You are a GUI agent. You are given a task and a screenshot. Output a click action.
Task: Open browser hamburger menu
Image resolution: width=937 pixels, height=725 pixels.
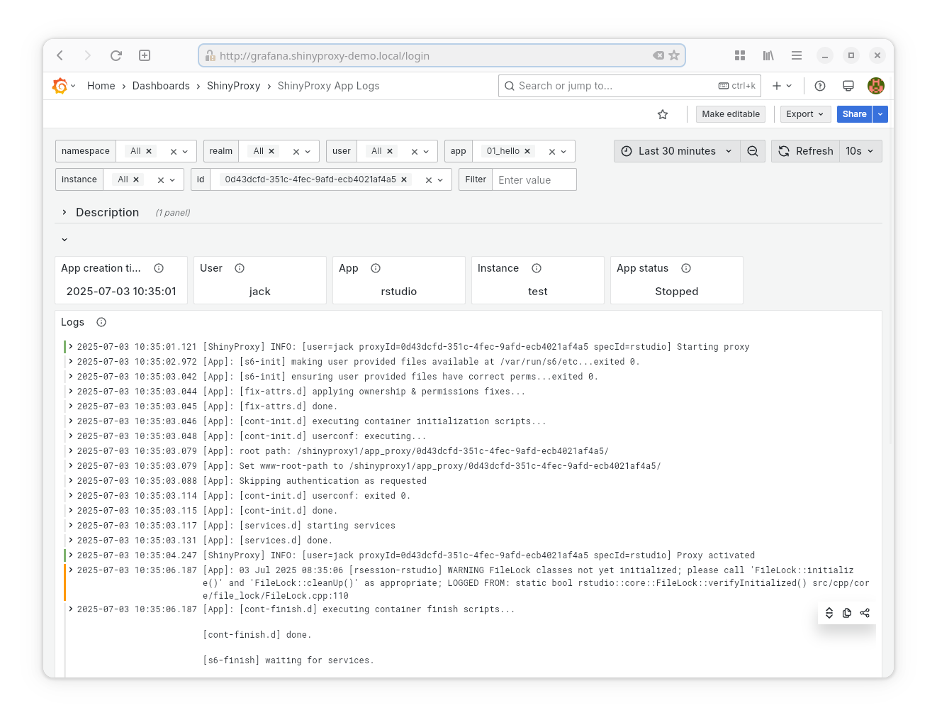click(x=797, y=55)
